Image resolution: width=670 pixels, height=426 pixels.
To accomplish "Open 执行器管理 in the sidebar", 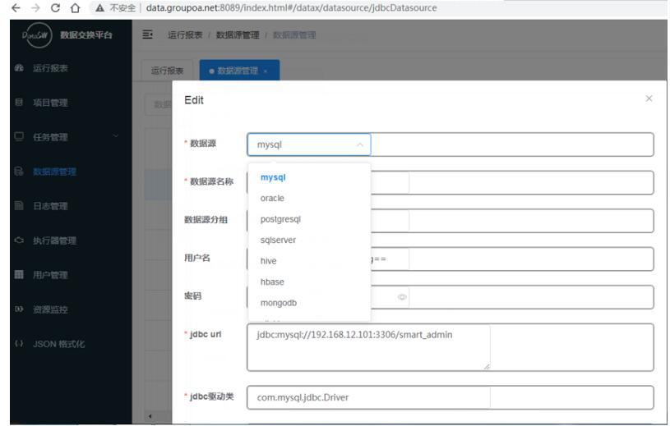I will [55, 241].
